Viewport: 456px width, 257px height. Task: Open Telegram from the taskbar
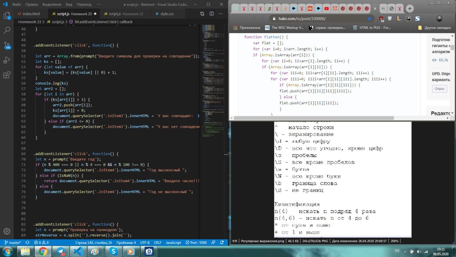pos(60,251)
